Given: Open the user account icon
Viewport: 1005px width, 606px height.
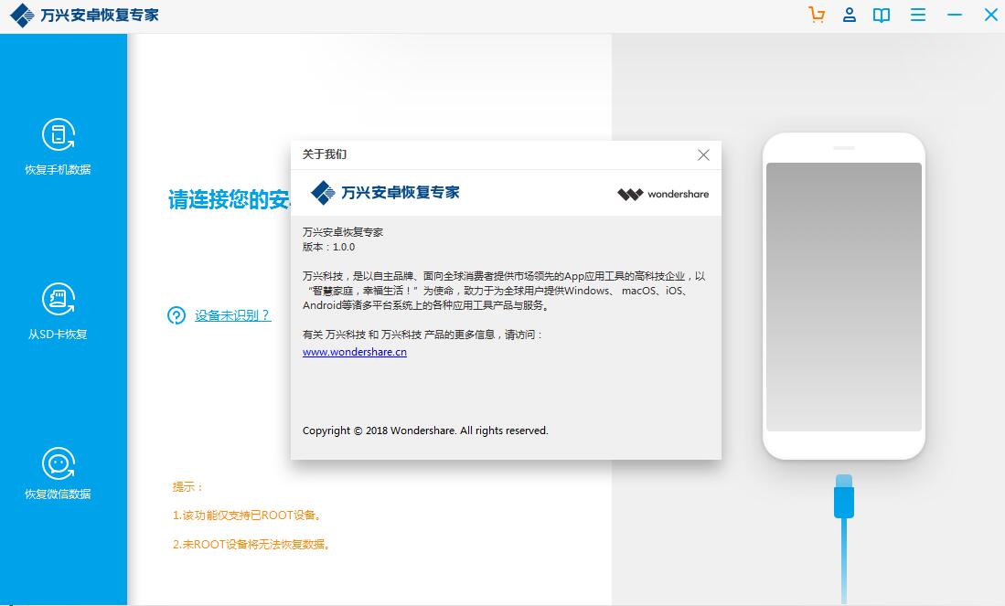Looking at the screenshot, I should [850, 15].
